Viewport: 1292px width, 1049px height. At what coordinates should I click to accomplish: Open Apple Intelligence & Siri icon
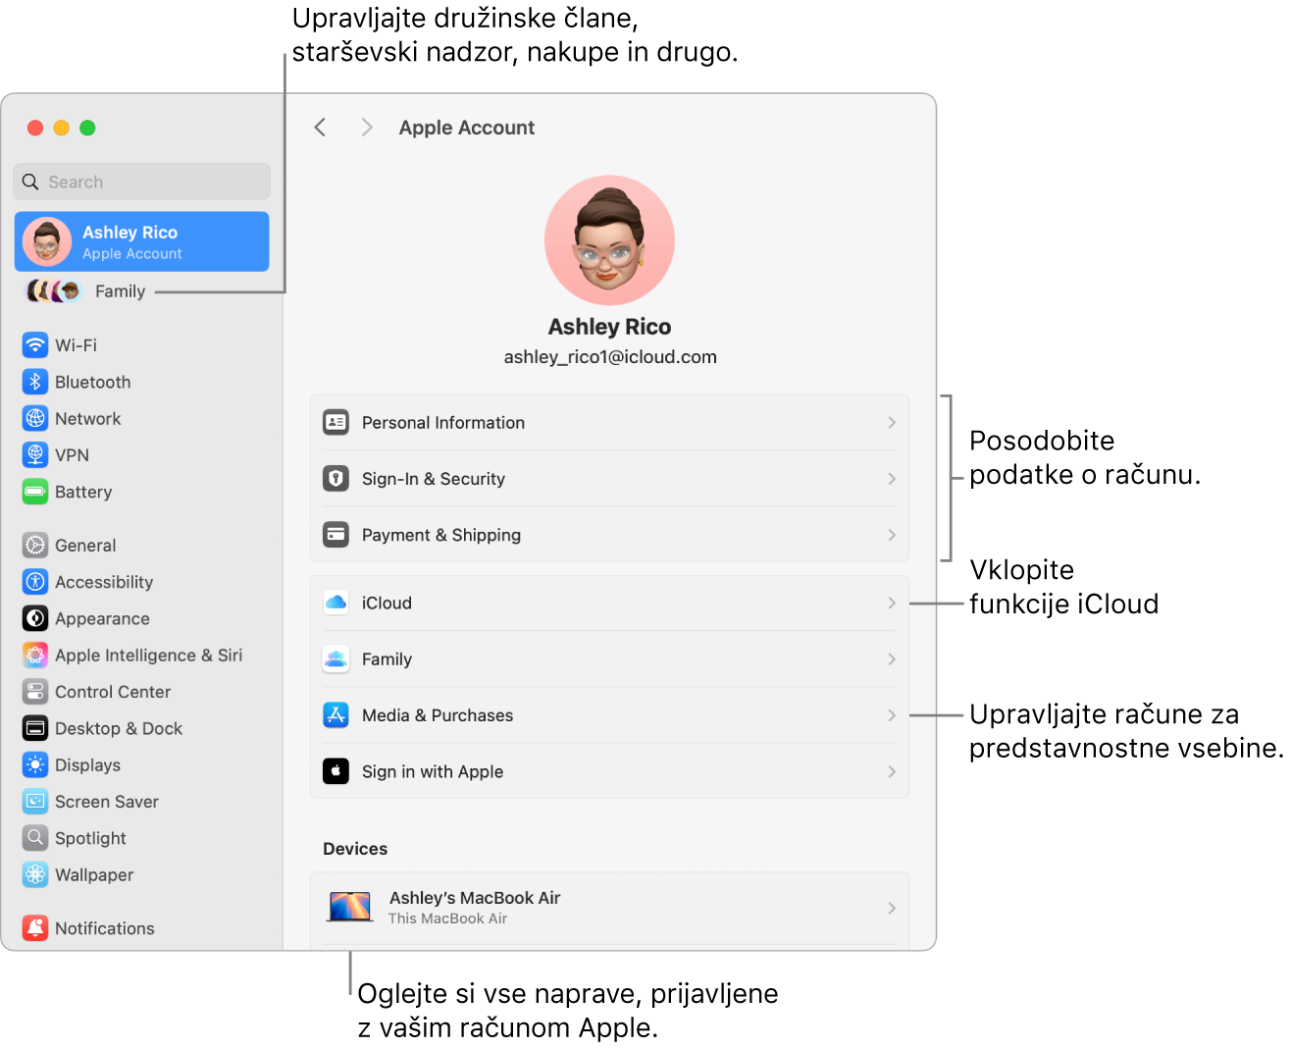point(35,656)
